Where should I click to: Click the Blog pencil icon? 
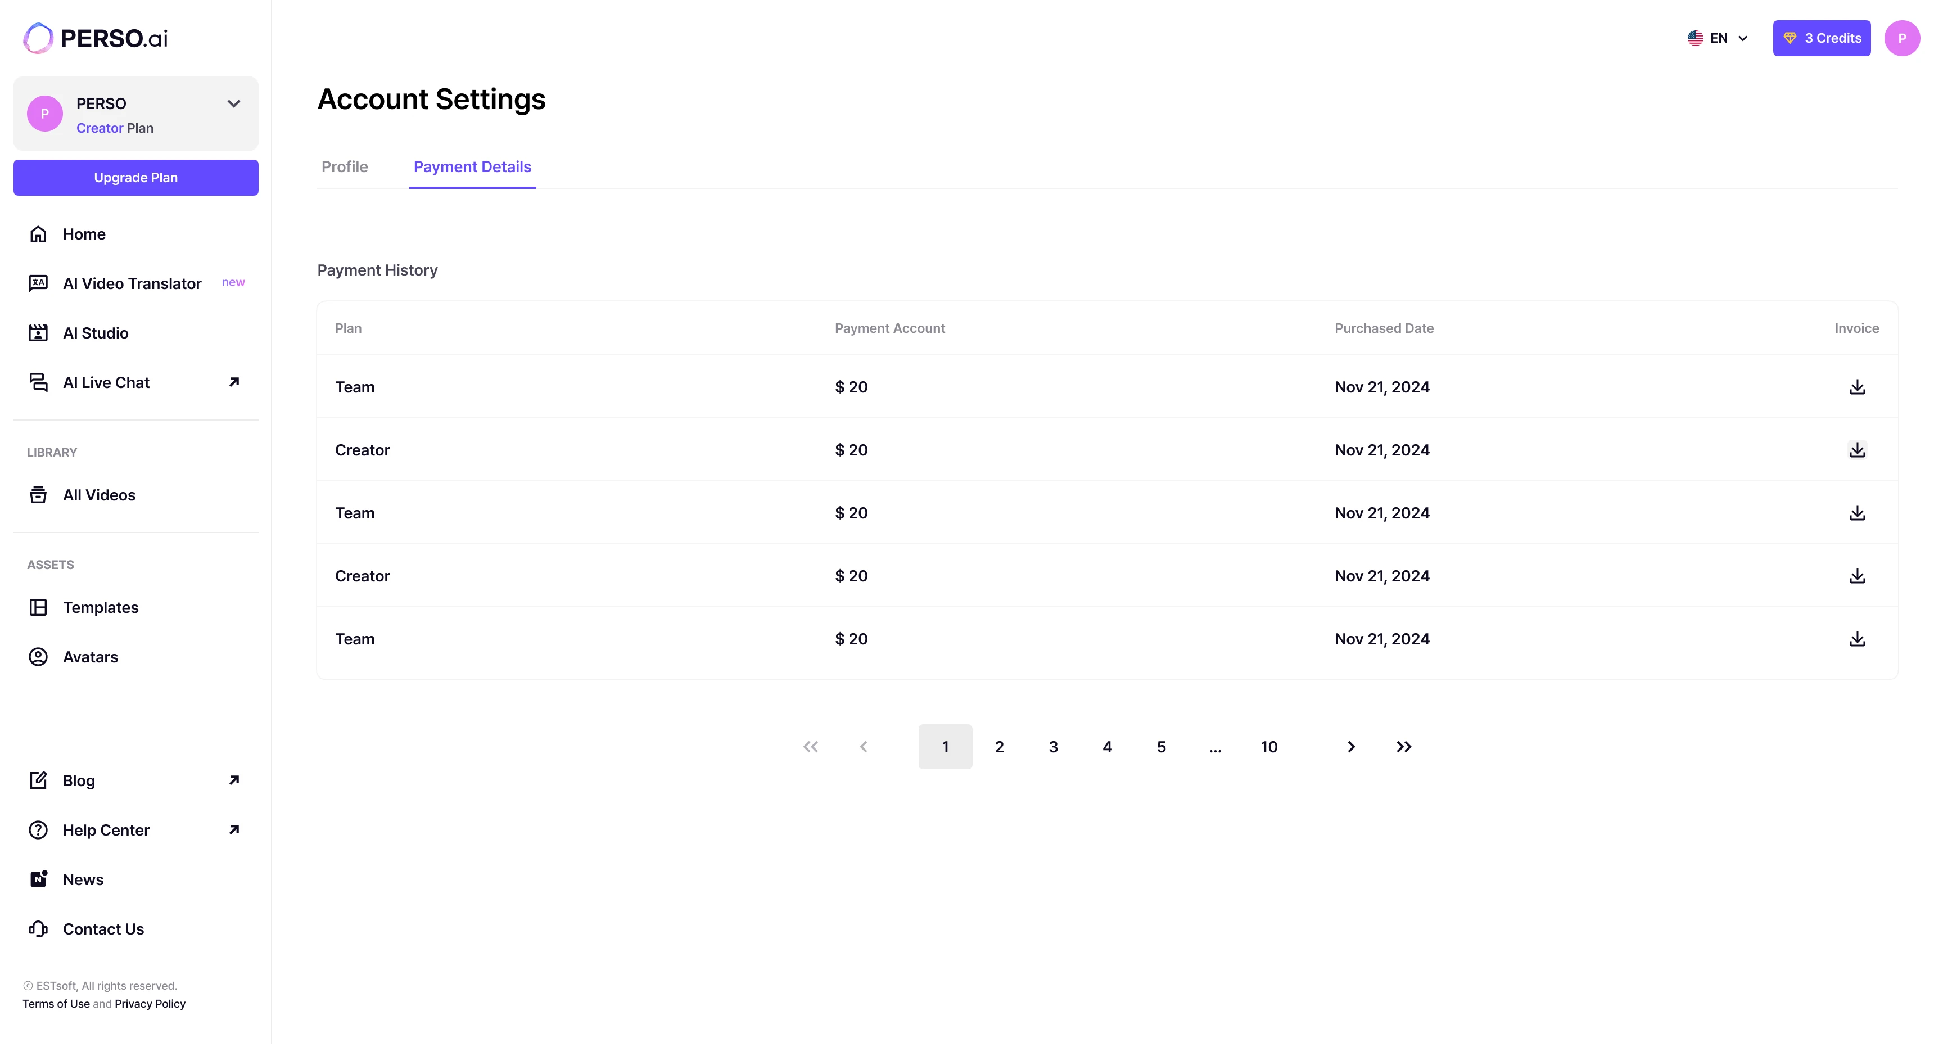tap(38, 780)
